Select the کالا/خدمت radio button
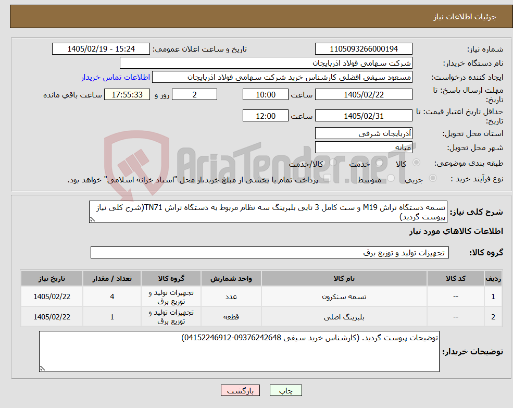 pos(333,163)
